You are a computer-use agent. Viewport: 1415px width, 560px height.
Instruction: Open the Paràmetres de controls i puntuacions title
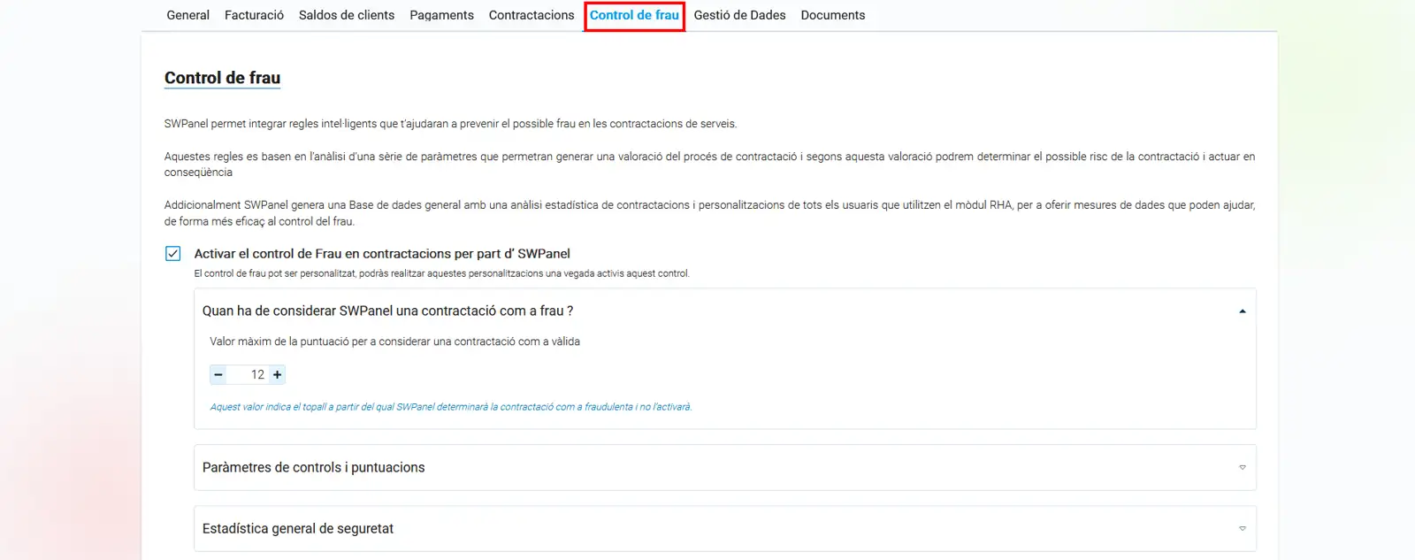313,468
